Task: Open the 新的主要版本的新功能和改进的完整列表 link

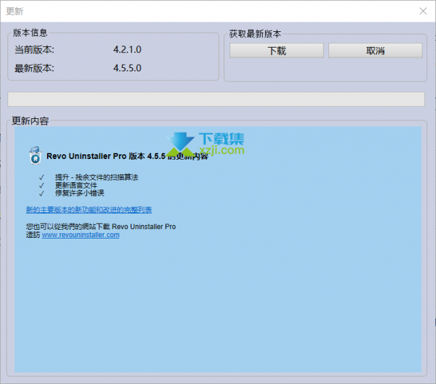Action: click(89, 209)
